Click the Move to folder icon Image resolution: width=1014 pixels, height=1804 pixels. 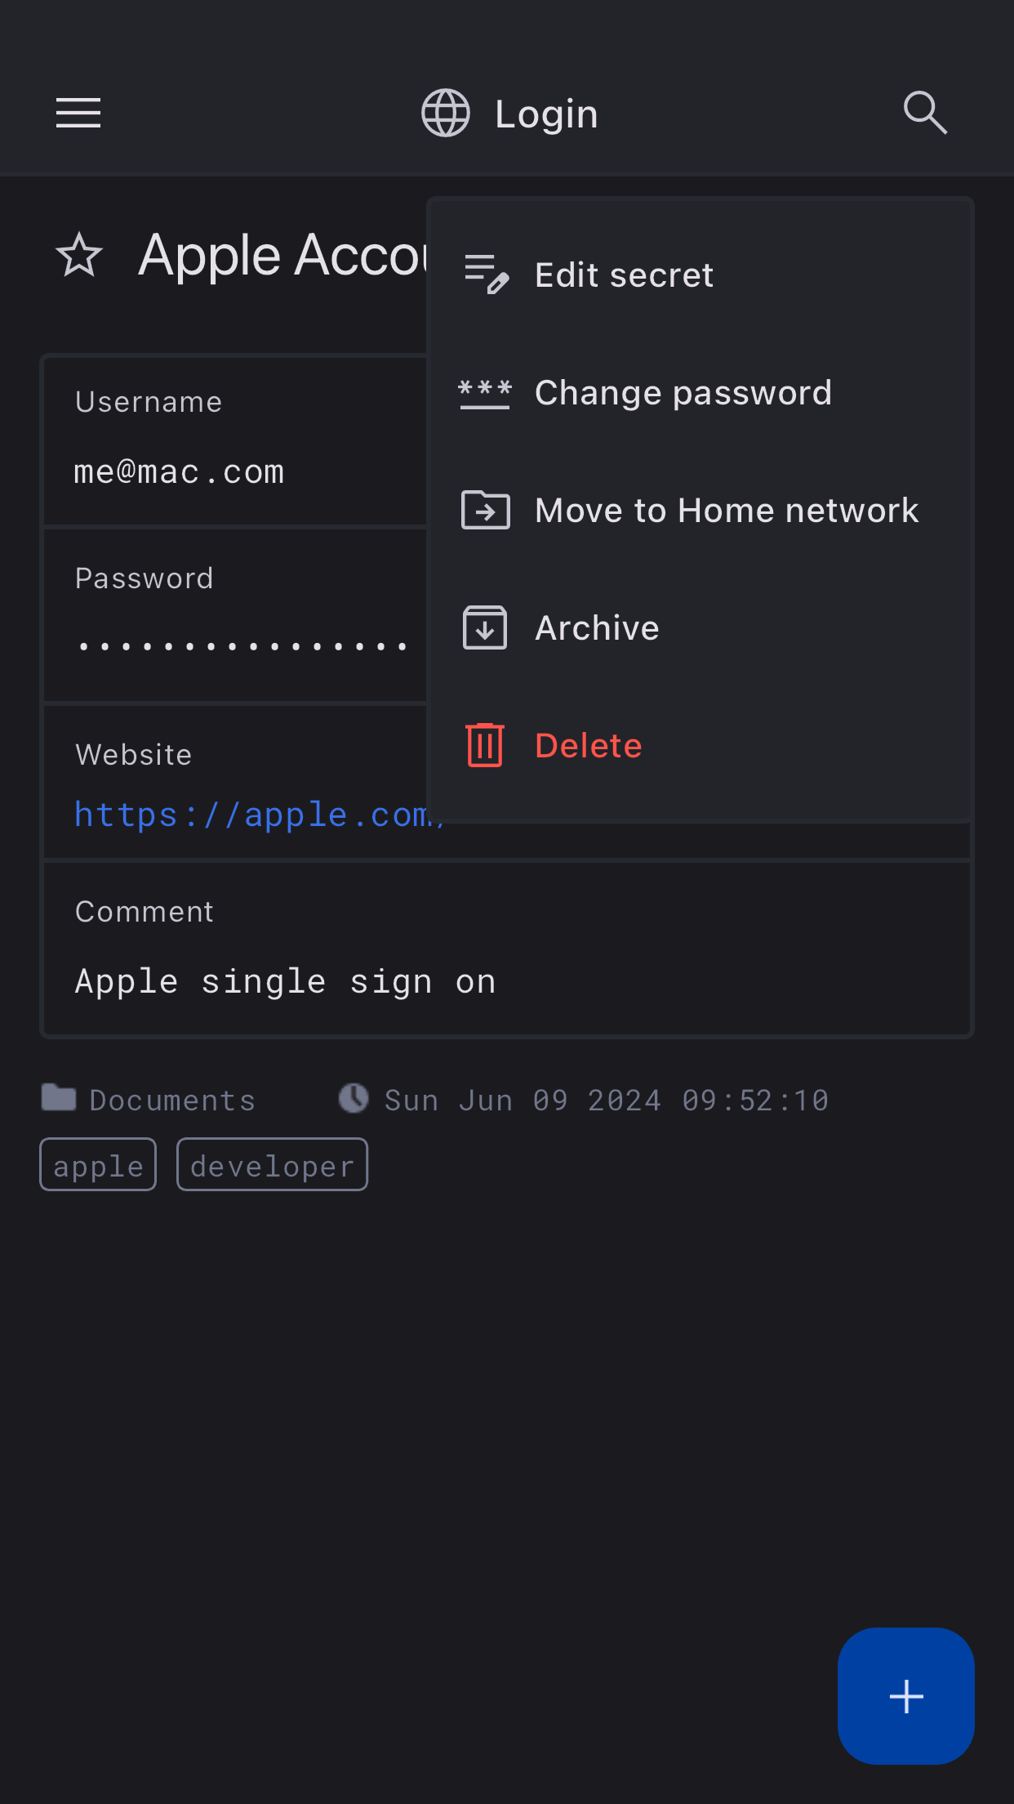[x=486, y=511]
